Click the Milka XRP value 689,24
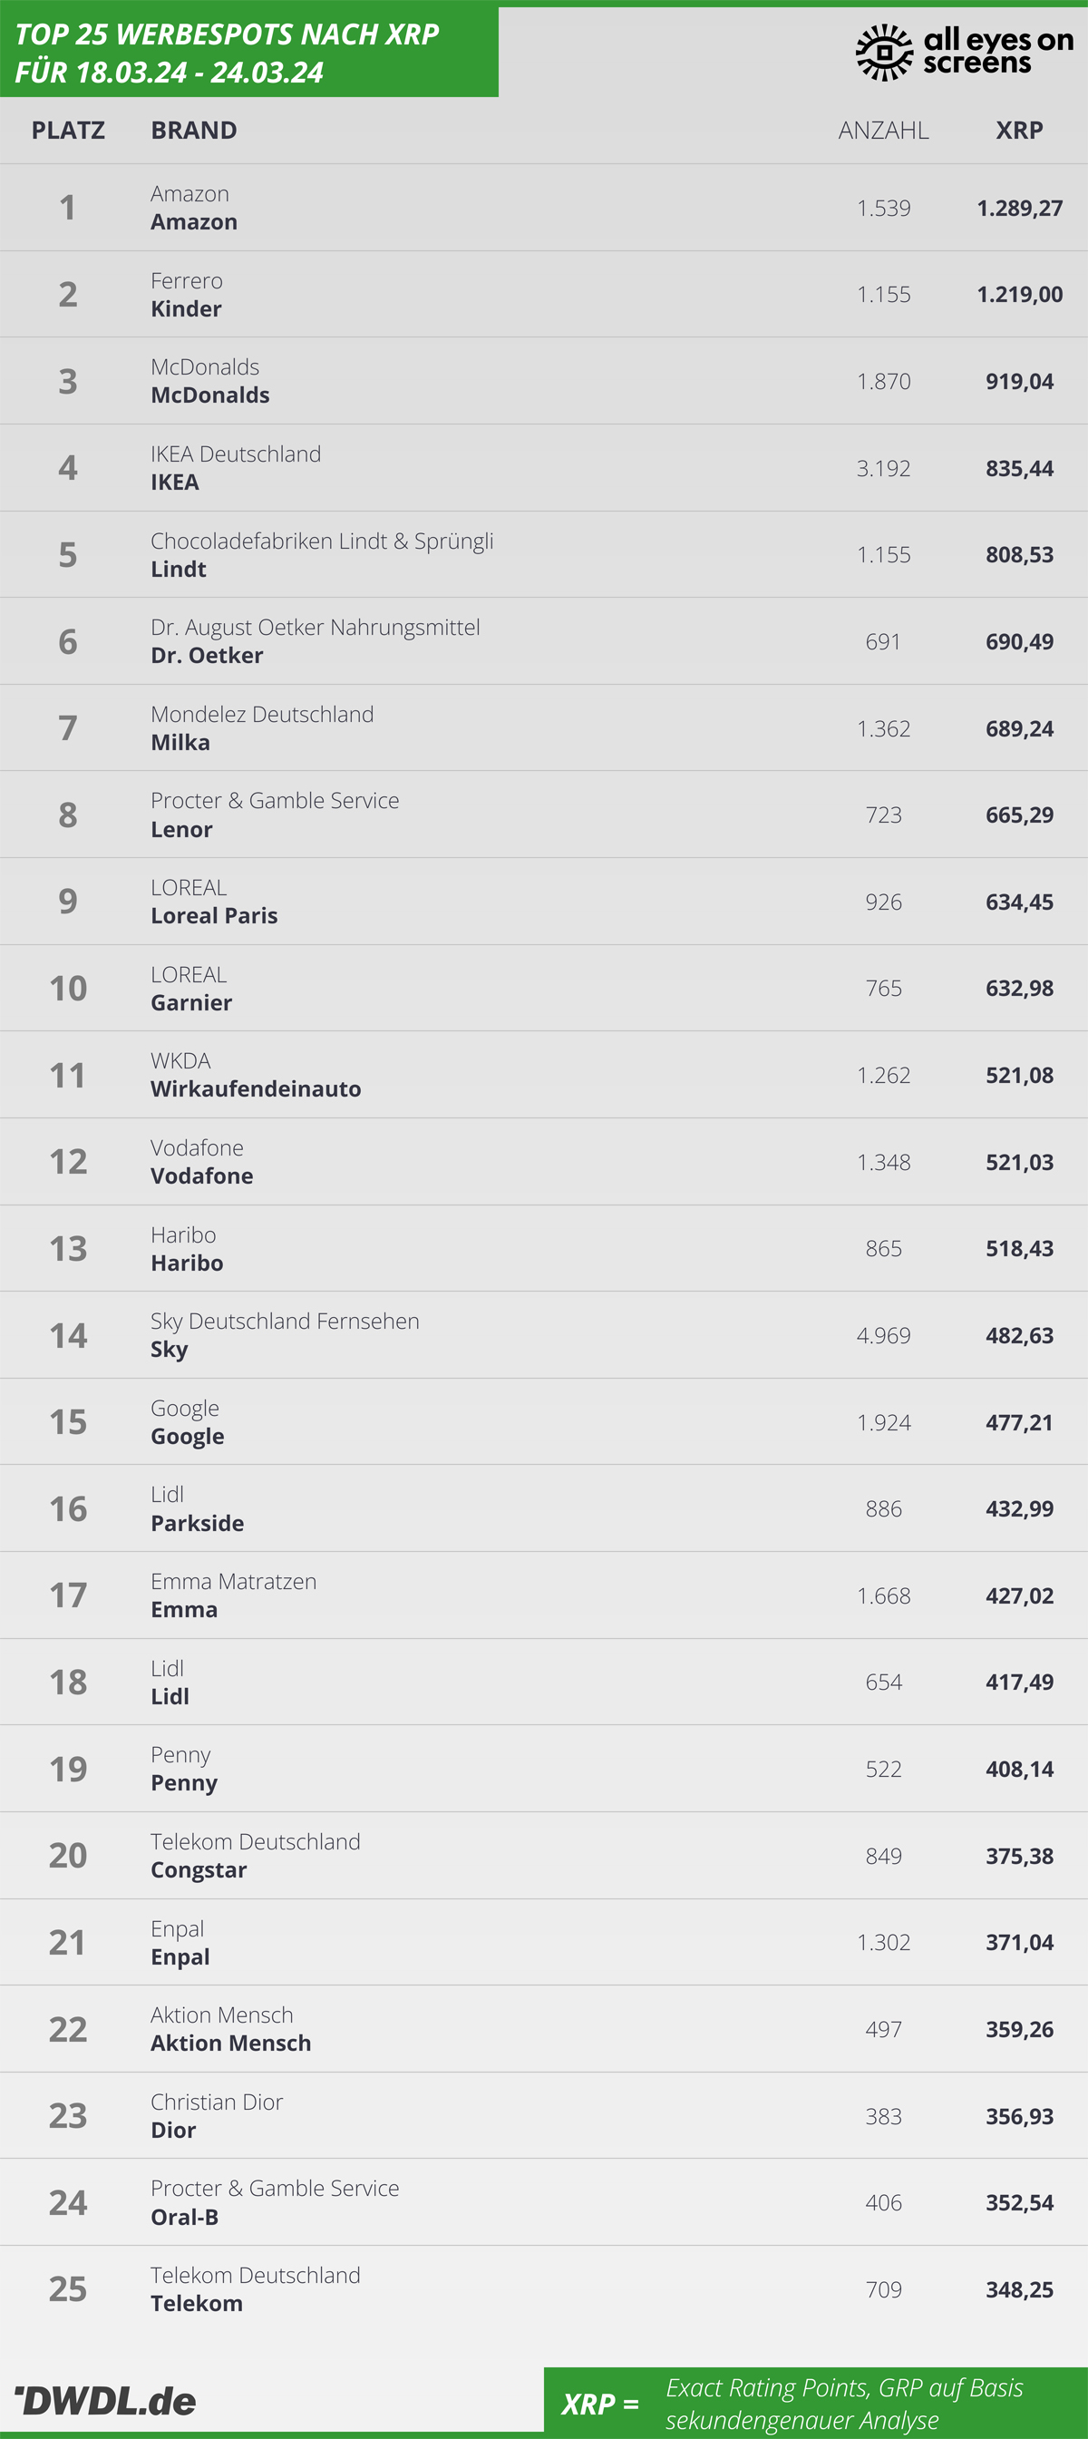The width and height of the screenshot is (1088, 2439). pyautogui.click(x=1019, y=728)
